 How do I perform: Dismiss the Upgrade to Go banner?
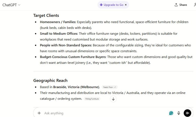(x=126, y=5)
